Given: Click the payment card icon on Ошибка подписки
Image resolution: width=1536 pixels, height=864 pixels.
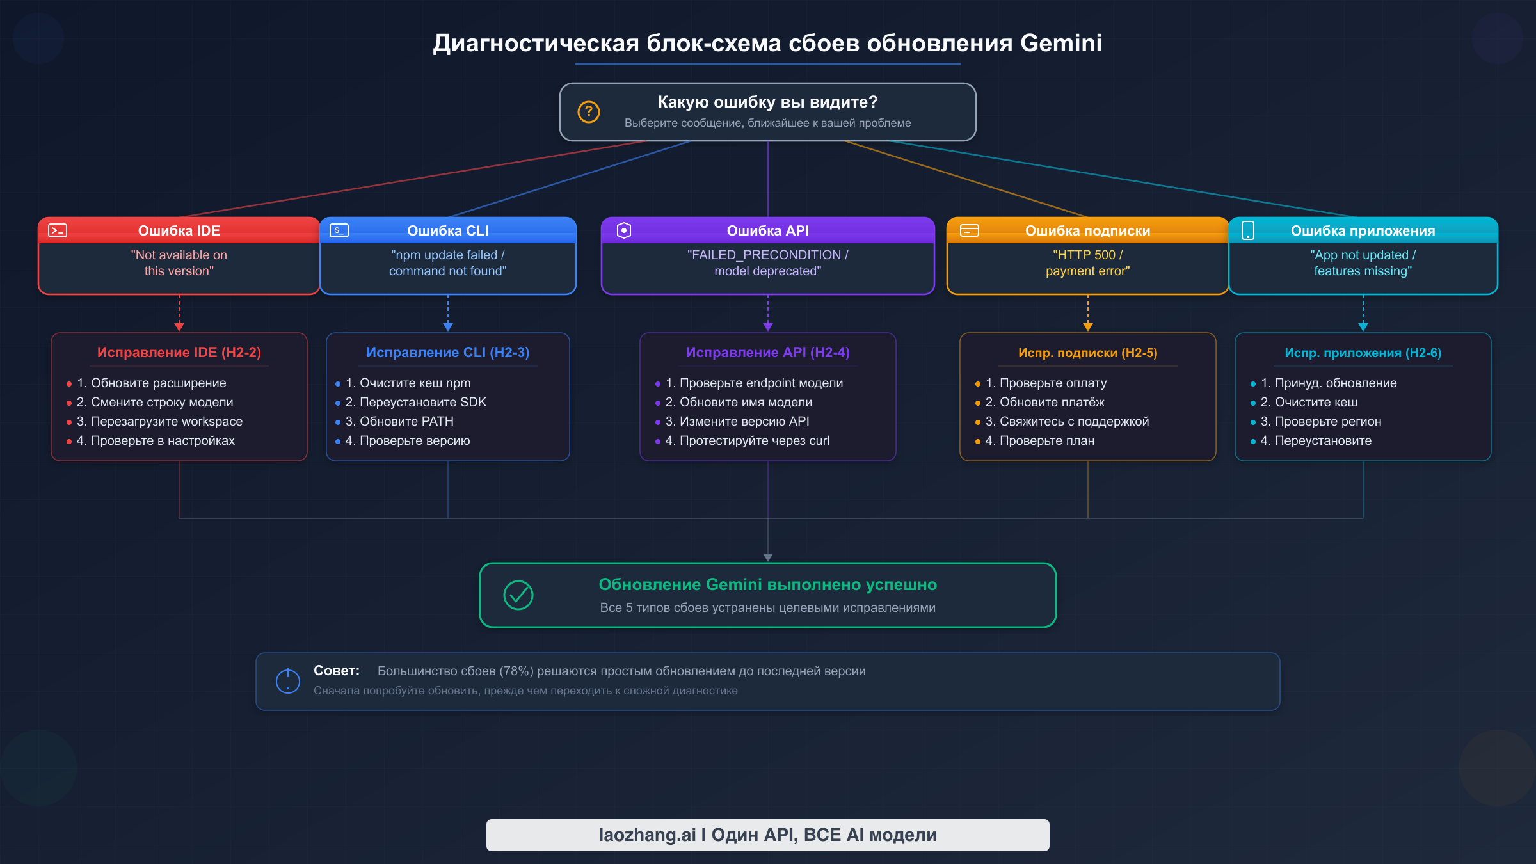Looking at the screenshot, I should click(970, 230).
